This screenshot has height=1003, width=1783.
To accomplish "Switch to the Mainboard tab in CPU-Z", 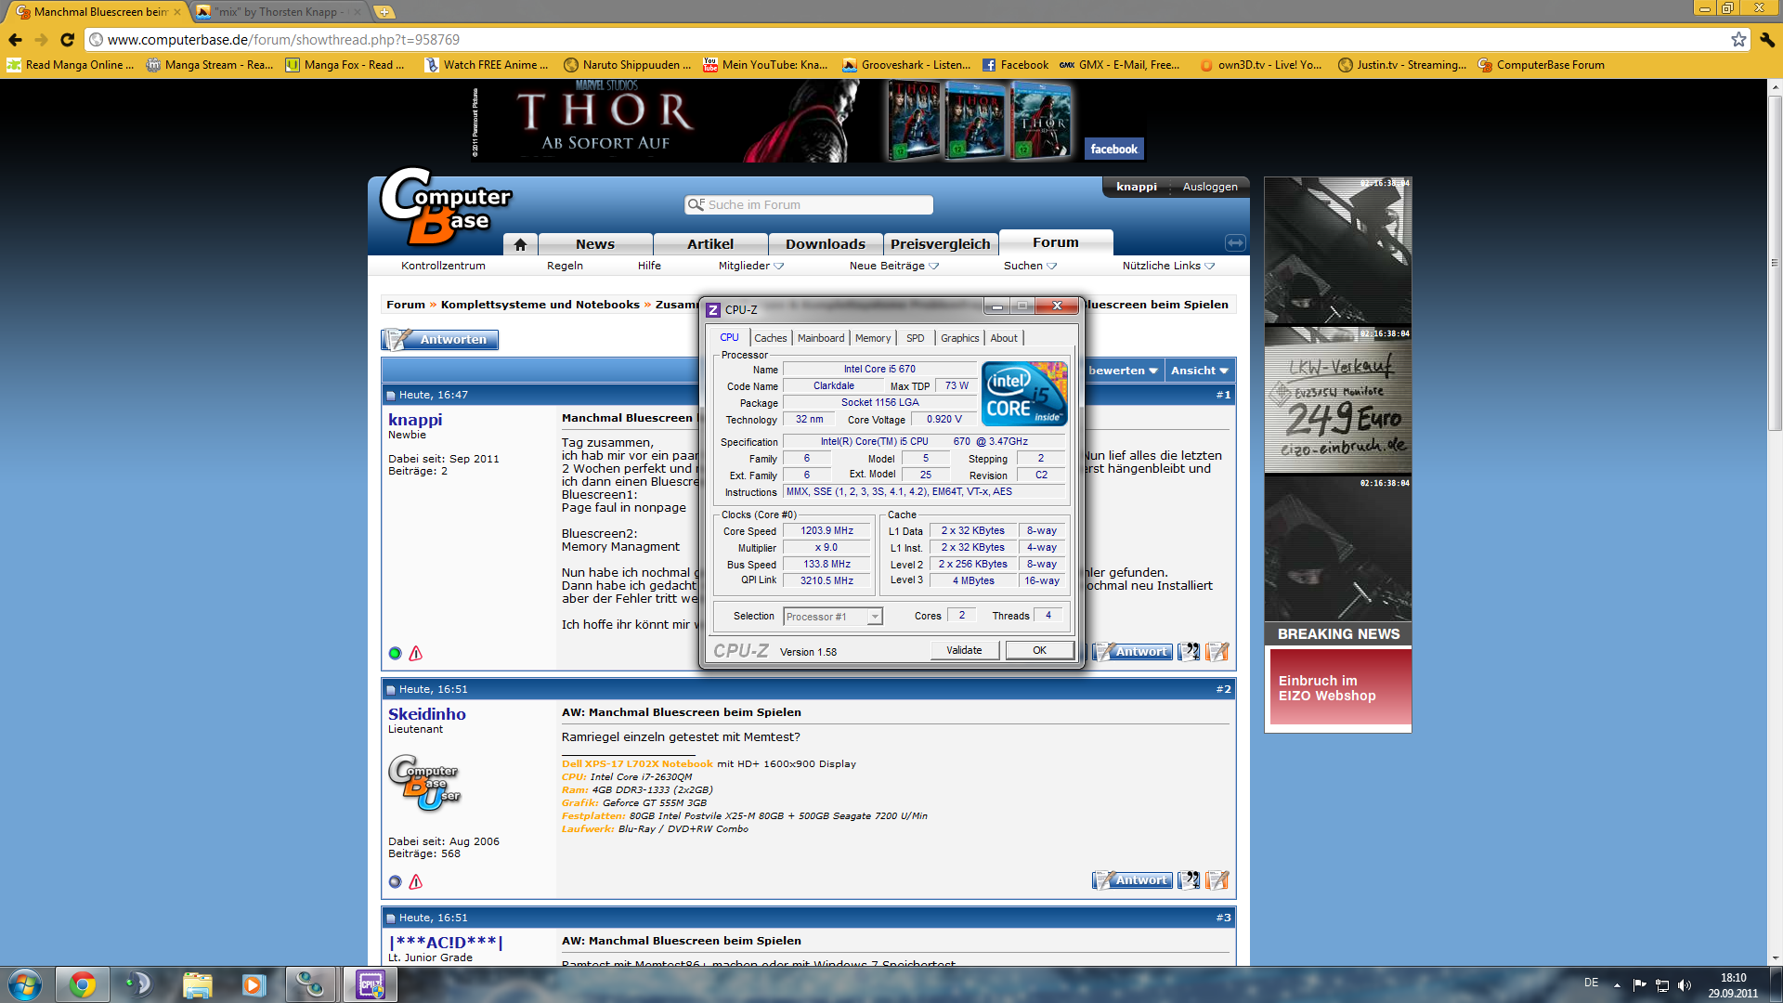I will pyautogui.click(x=821, y=338).
